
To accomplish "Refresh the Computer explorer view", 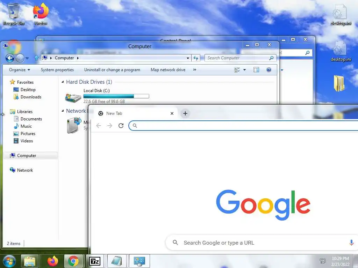I will click(196, 58).
